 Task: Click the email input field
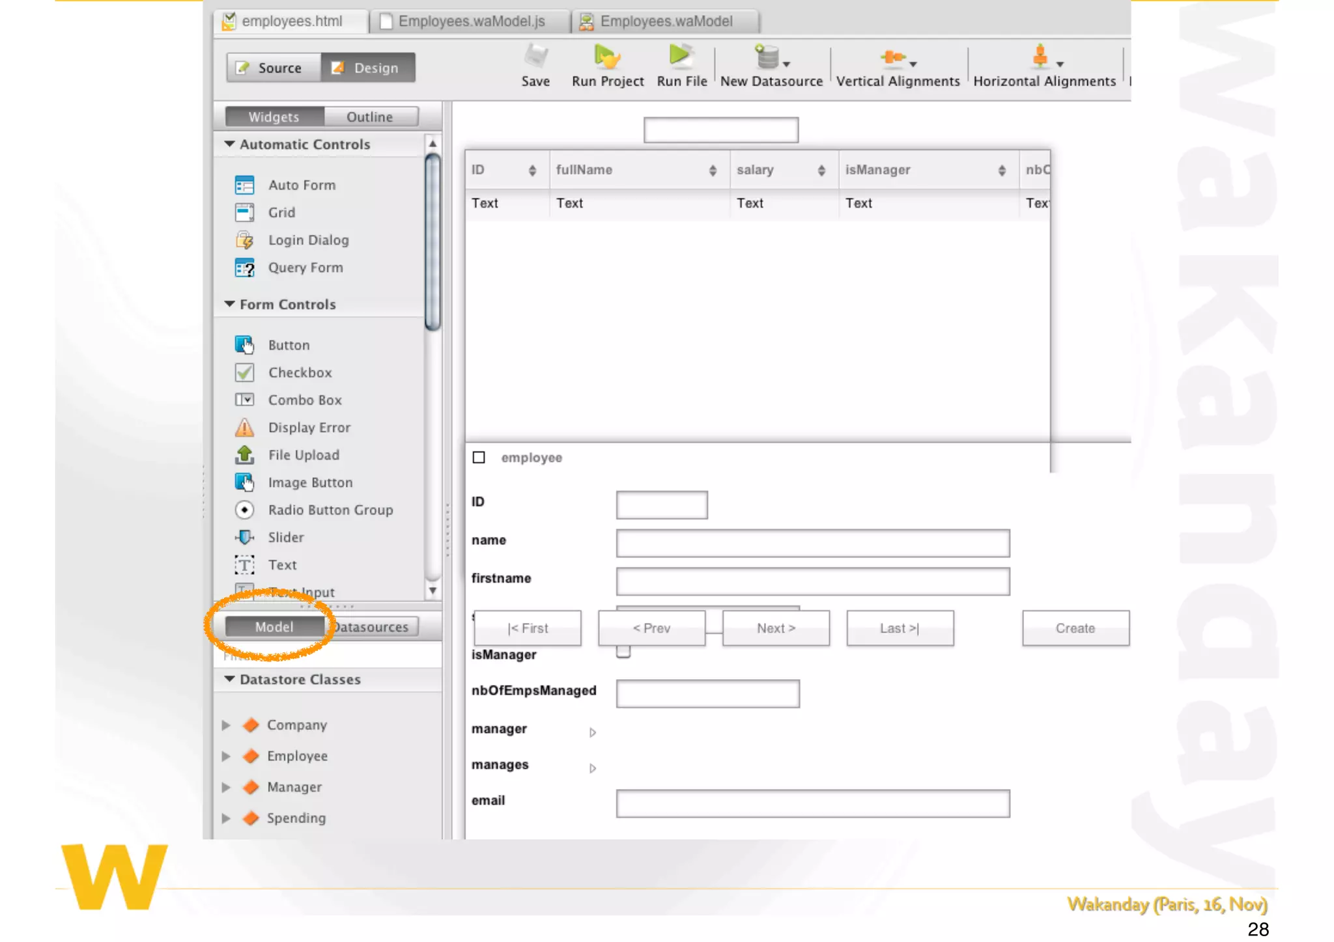click(x=812, y=804)
